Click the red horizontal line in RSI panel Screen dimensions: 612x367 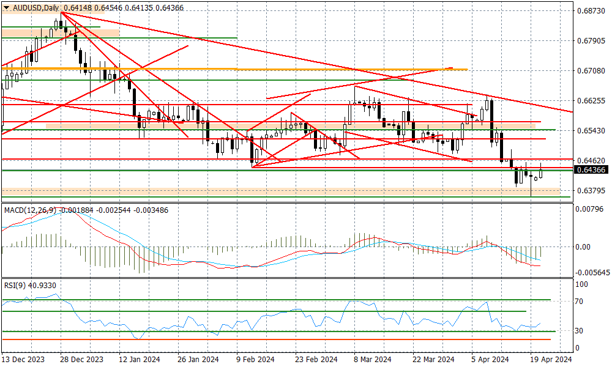(277, 339)
